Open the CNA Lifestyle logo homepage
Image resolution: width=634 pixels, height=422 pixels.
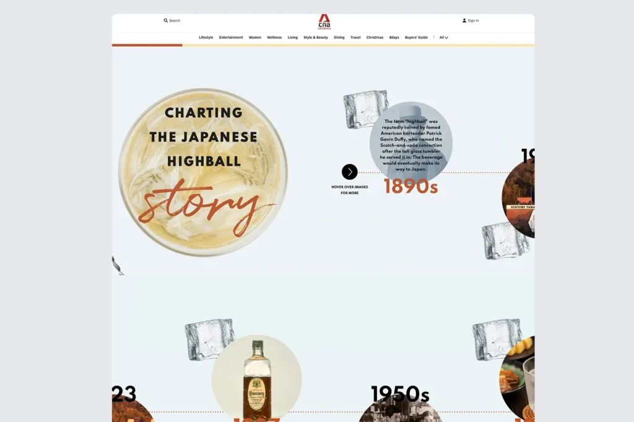point(324,22)
